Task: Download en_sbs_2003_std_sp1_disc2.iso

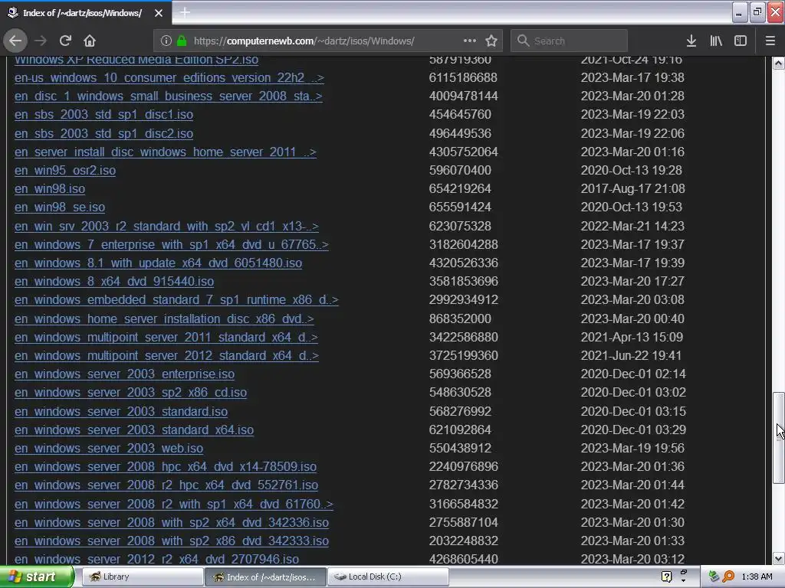Action: tap(103, 133)
